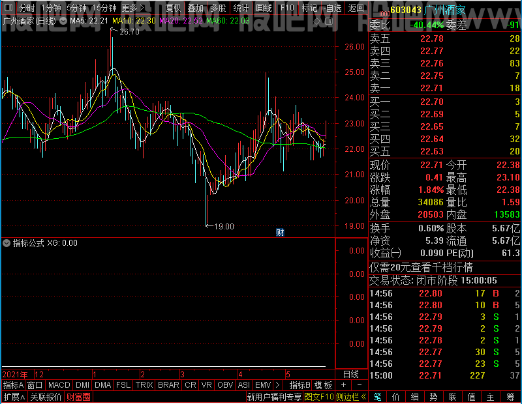This screenshot has width=522, height=404.
Task: Switch sub-chart to OBV indicator
Action: (x=225, y=385)
